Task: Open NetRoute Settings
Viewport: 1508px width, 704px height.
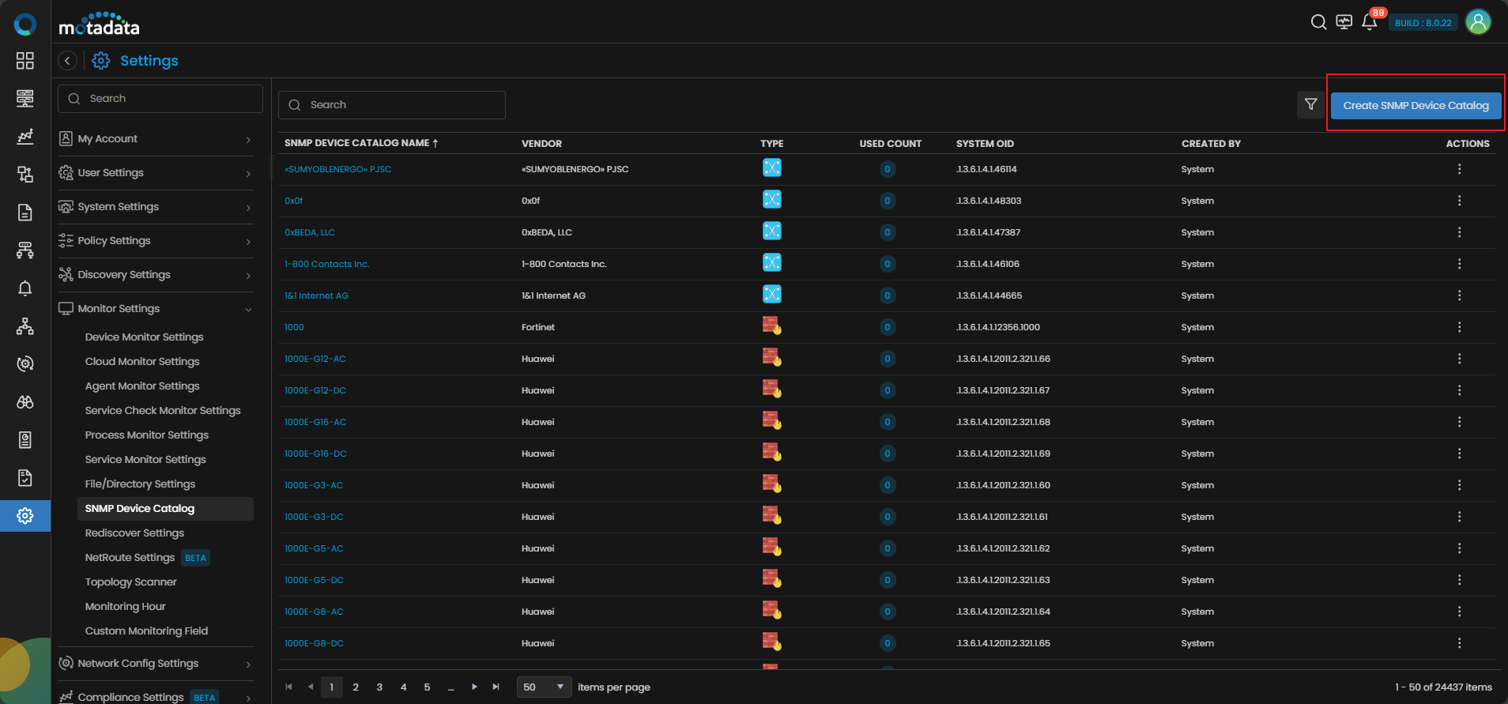Action: point(130,558)
